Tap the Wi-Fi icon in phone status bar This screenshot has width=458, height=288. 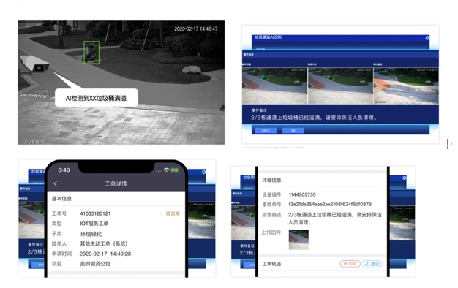(167, 170)
